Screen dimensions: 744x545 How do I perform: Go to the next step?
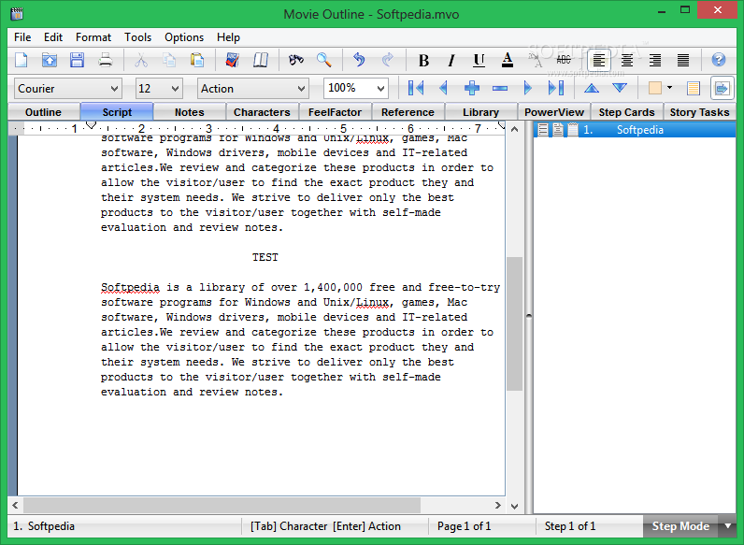pos(528,88)
